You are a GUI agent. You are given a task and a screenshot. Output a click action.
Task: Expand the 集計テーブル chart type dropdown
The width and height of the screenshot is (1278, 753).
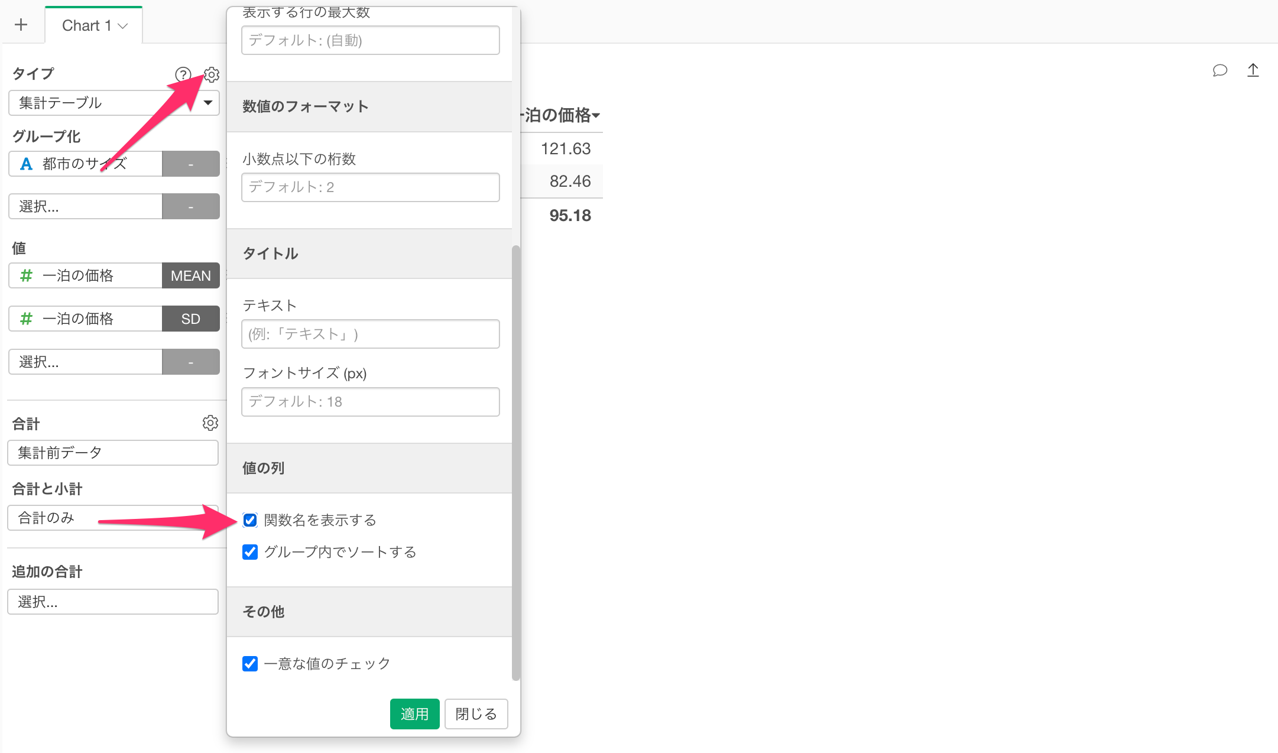point(113,103)
